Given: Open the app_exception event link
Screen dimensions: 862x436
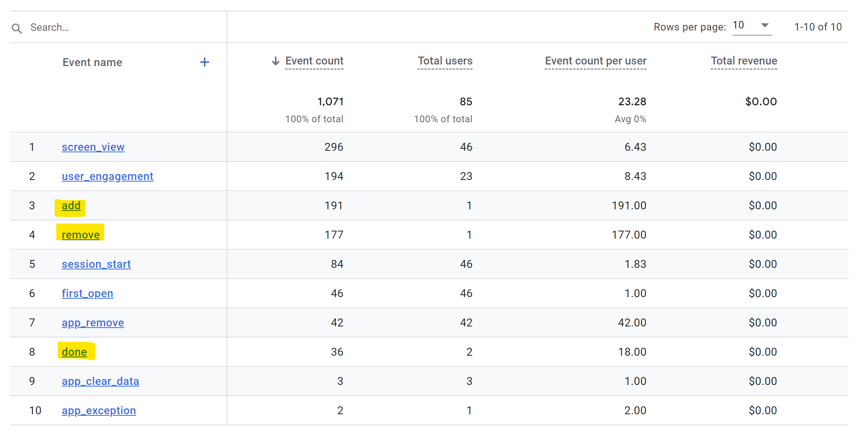Looking at the screenshot, I should click(99, 411).
